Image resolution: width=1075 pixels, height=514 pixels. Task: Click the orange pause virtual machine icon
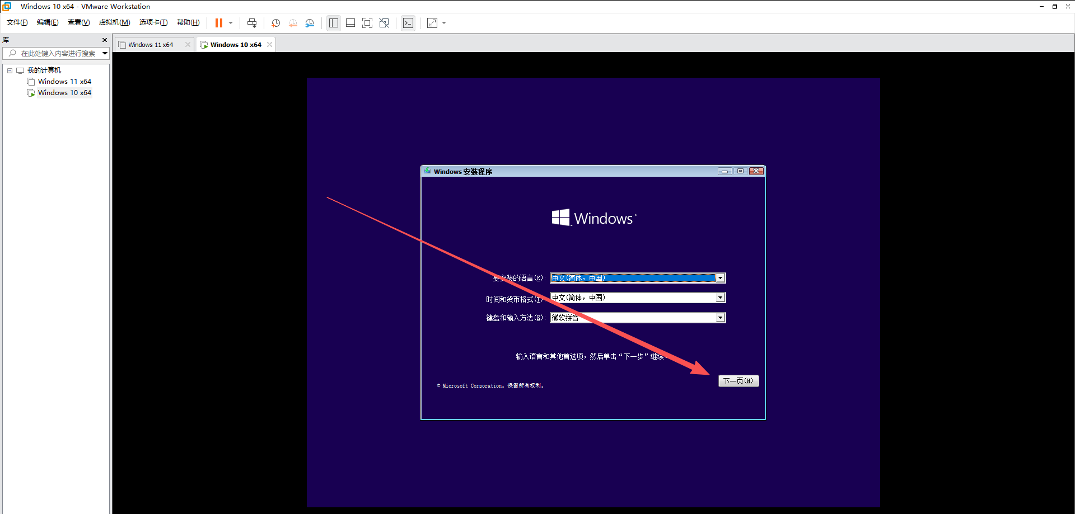click(219, 23)
